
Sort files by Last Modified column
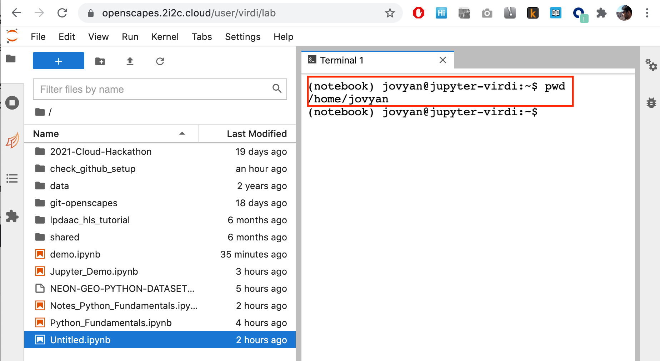point(256,134)
